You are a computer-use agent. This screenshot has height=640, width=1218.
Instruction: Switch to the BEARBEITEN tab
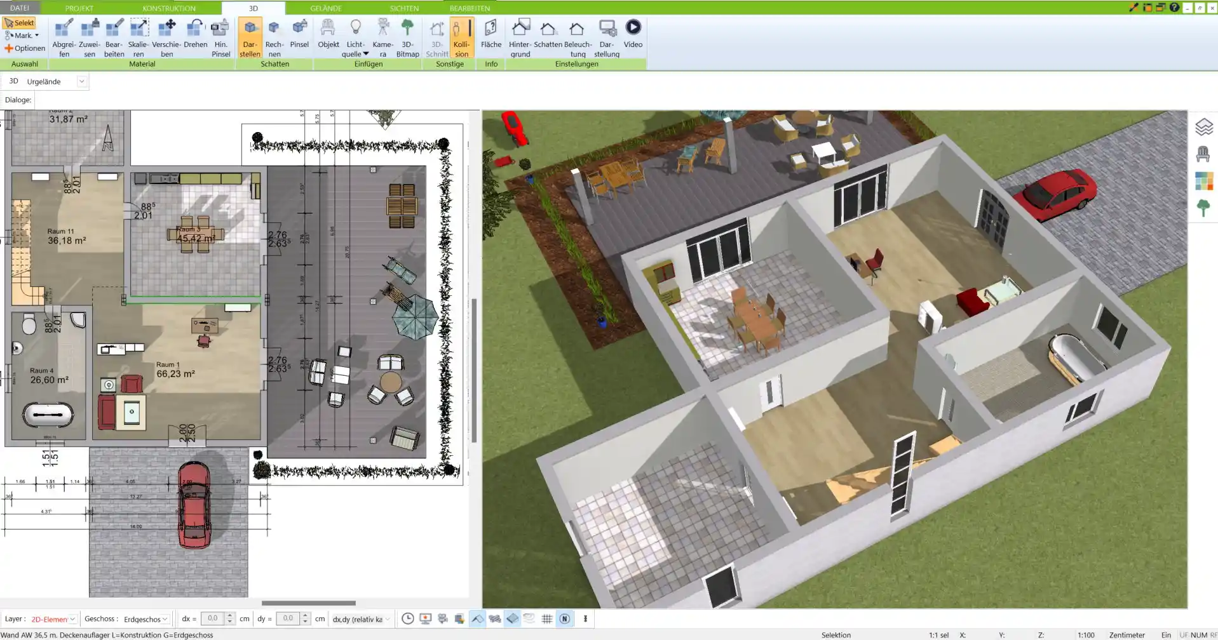point(470,8)
